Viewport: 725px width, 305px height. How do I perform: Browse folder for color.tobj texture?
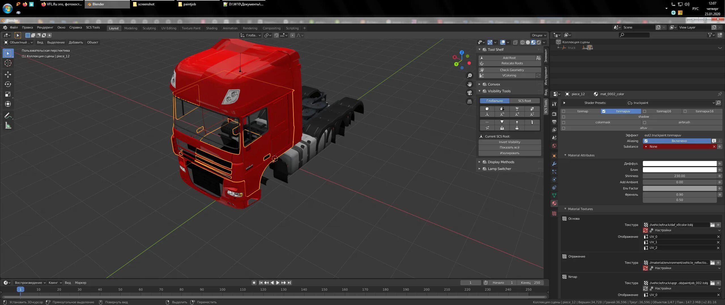[x=713, y=225]
